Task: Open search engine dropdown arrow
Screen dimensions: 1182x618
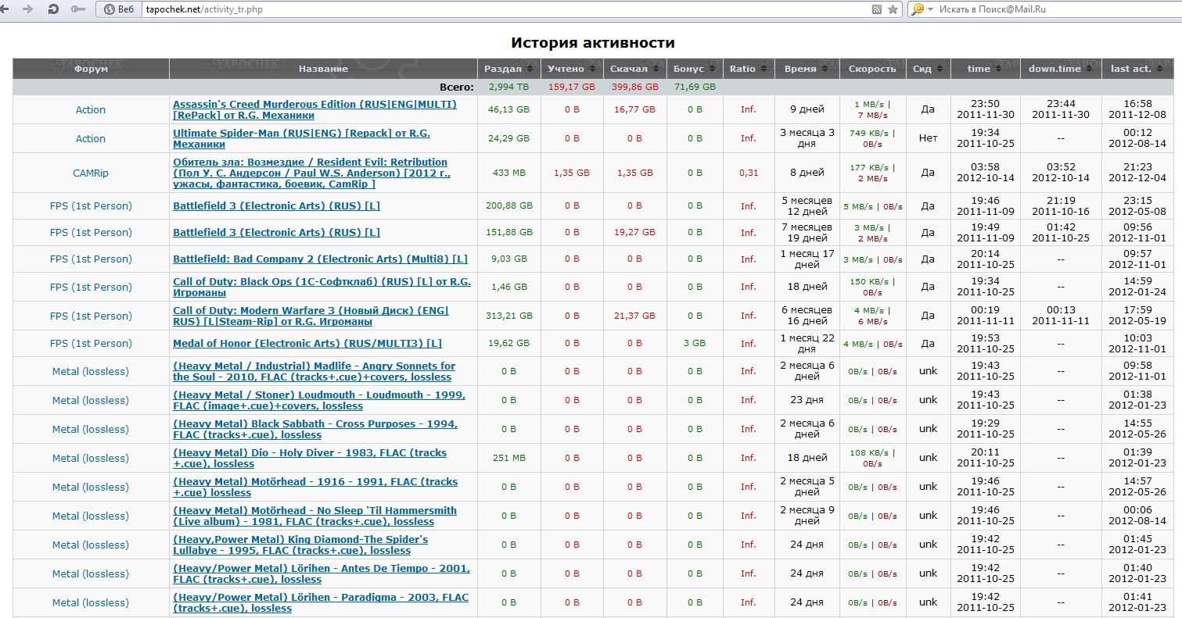Action: [x=930, y=9]
